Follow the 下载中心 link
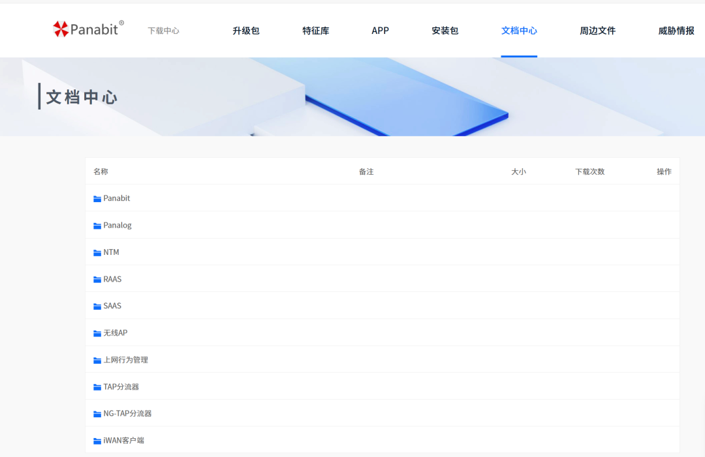 164,31
